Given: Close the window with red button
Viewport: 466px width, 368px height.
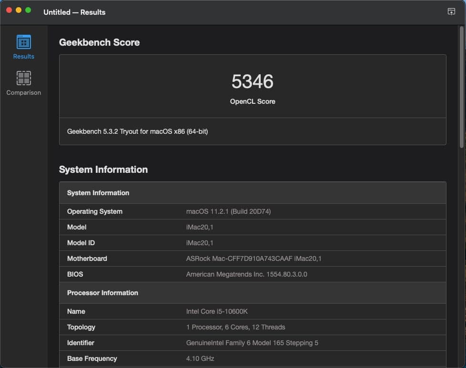Looking at the screenshot, I should coord(9,10).
